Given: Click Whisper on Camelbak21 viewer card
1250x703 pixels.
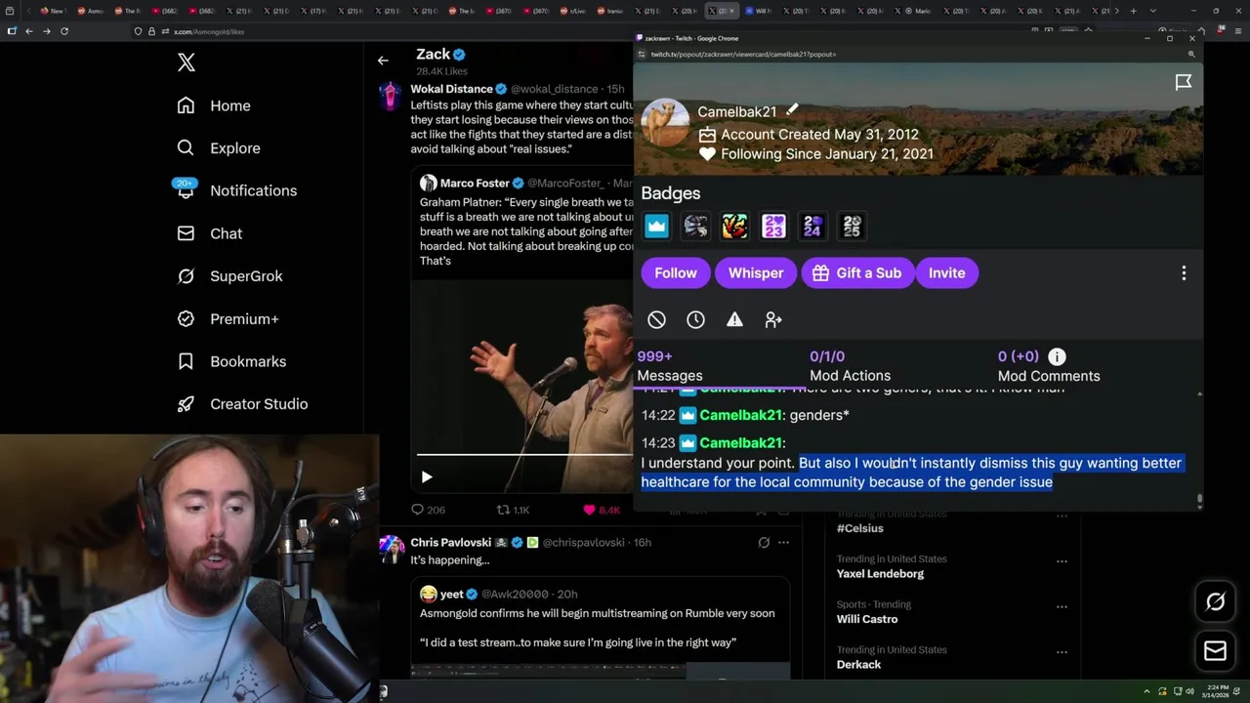Looking at the screenshot, I should point(756,273).
